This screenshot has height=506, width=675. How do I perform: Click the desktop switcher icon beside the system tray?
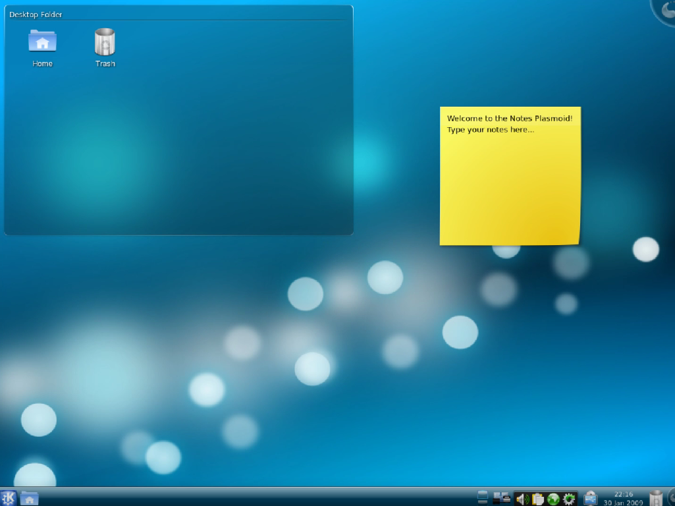(x=502, y=498)
